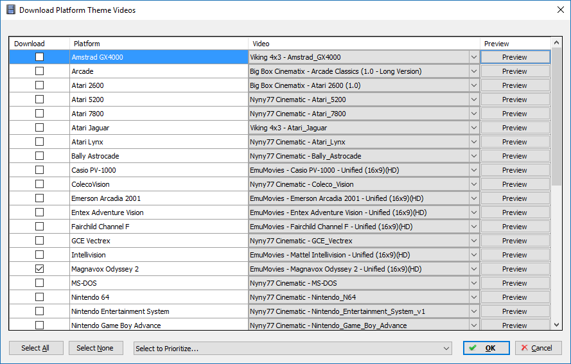571x364 pixels.
Task: Preview the Atari 2600 video
Action: pyautogui.click(x=515, y=85)
